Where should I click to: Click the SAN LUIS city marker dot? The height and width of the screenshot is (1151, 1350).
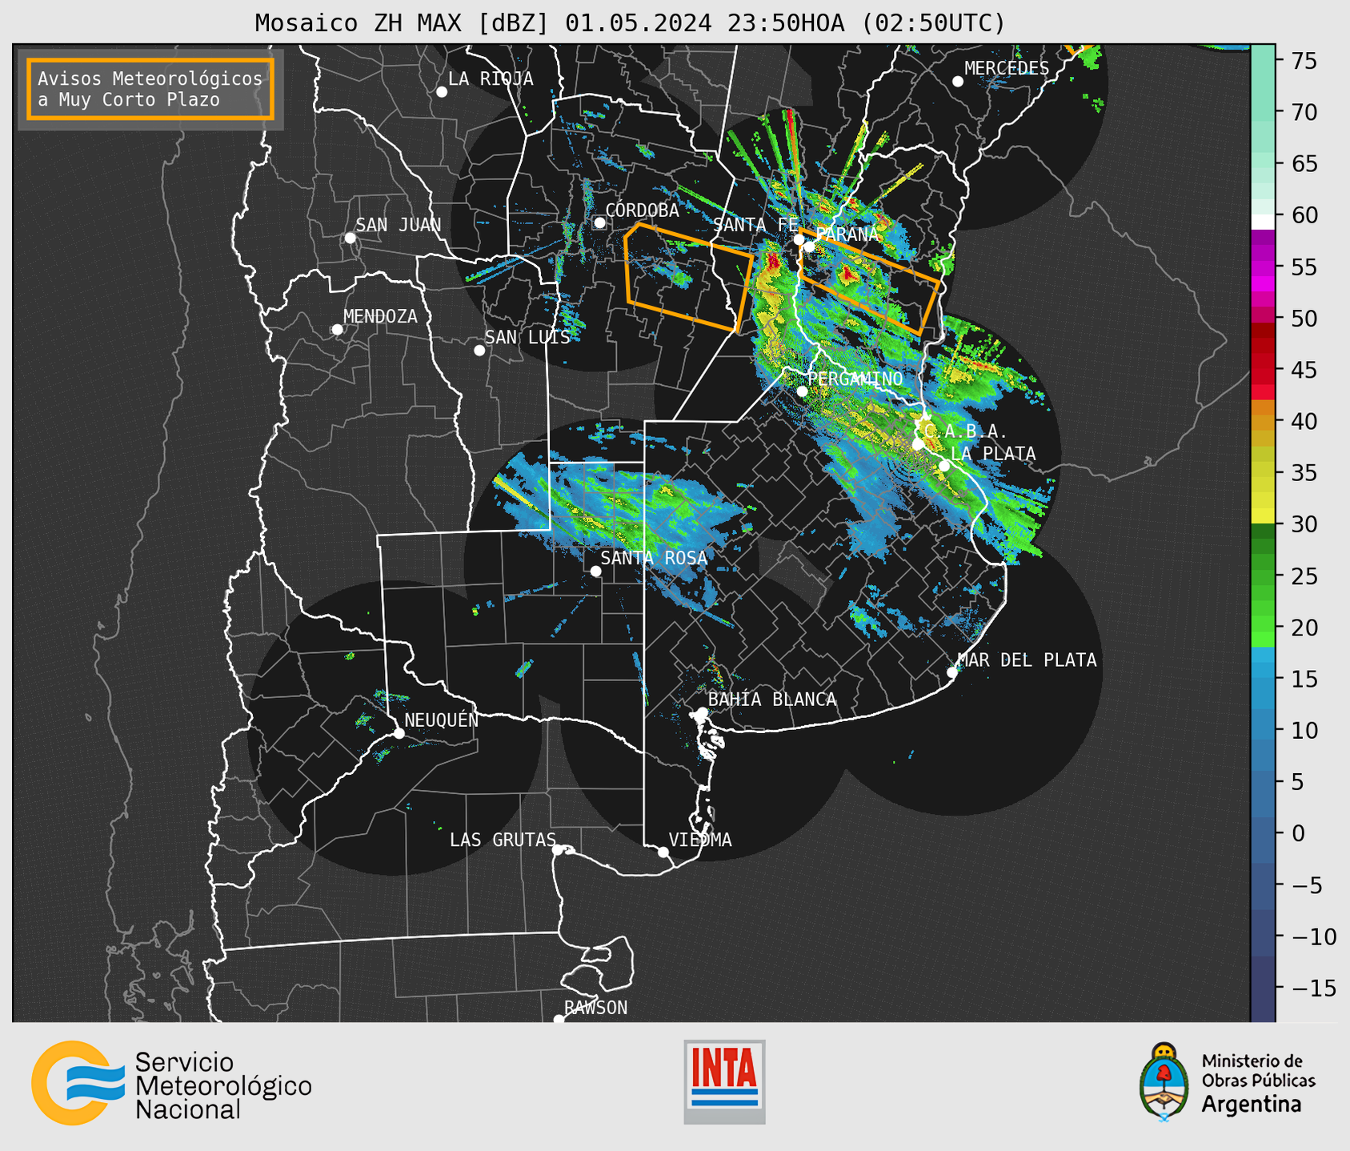[x=479, y=351]
